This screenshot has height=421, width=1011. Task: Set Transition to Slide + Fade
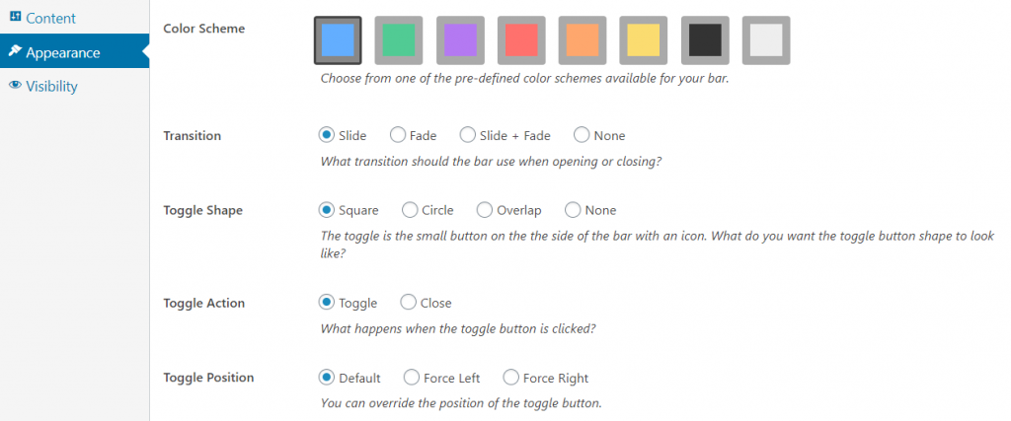[467, 135]
